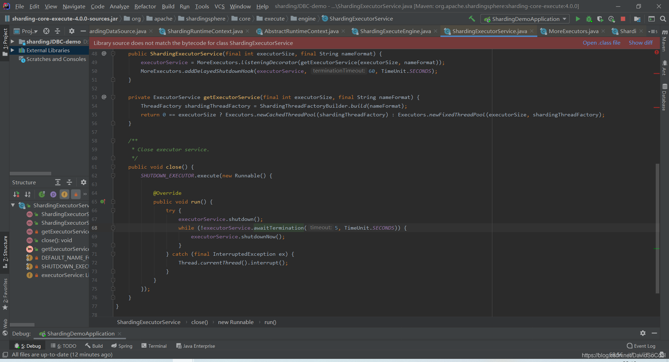Start debugging with the green bug icon
Screen dimensions: 669x362
(x=589, y=19)
